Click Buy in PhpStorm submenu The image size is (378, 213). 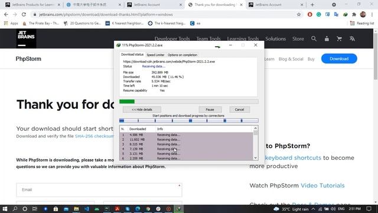pos(311,59)
